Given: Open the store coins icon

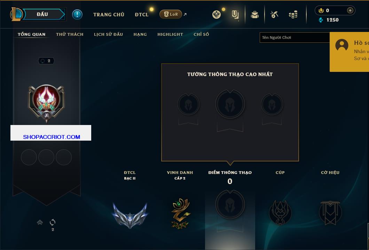Looking at the screenshot, I should [x=293, y=15].
